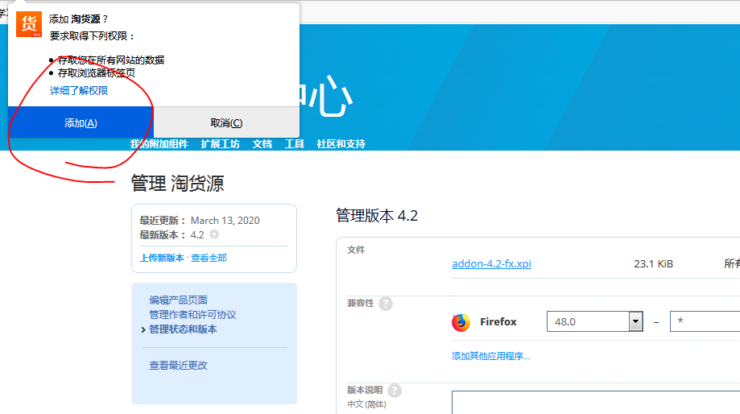Click the help icon beside 版本说明
Image resolution: width=740 pixels, height=414 pixels.
pos(395,391)
